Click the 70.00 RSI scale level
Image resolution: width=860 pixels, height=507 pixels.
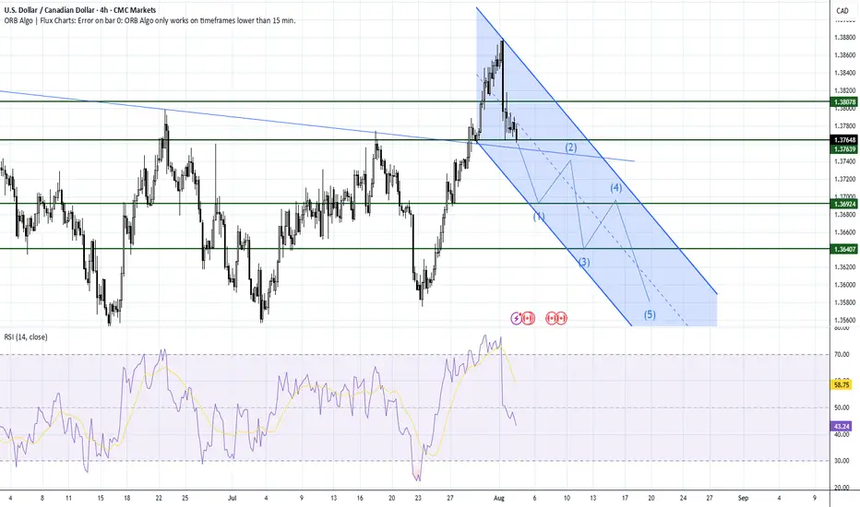point(842,354)
